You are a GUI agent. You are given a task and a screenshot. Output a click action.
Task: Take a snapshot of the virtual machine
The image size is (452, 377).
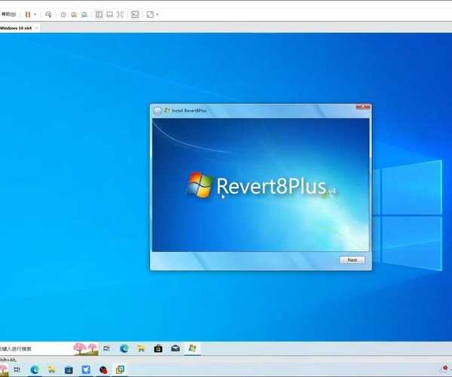coord(63,14)
